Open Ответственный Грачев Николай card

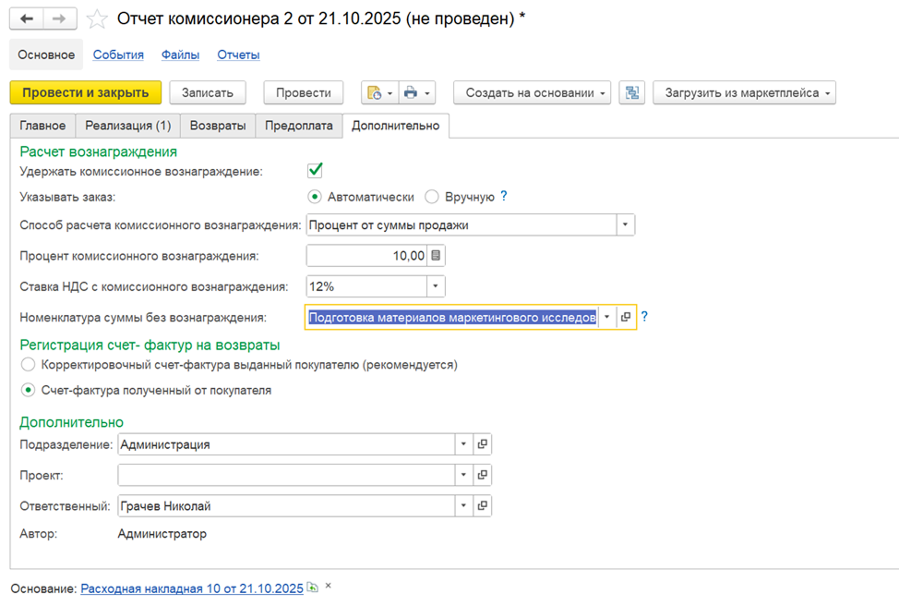tap(482, 505)
